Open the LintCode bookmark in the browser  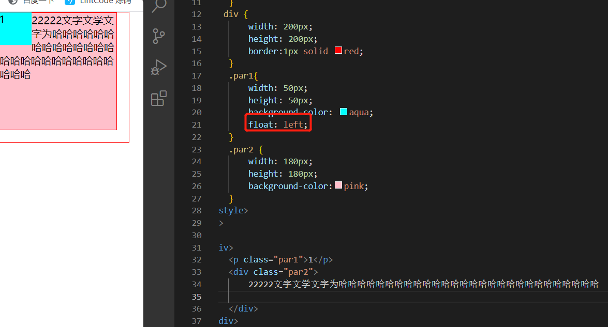98,2
